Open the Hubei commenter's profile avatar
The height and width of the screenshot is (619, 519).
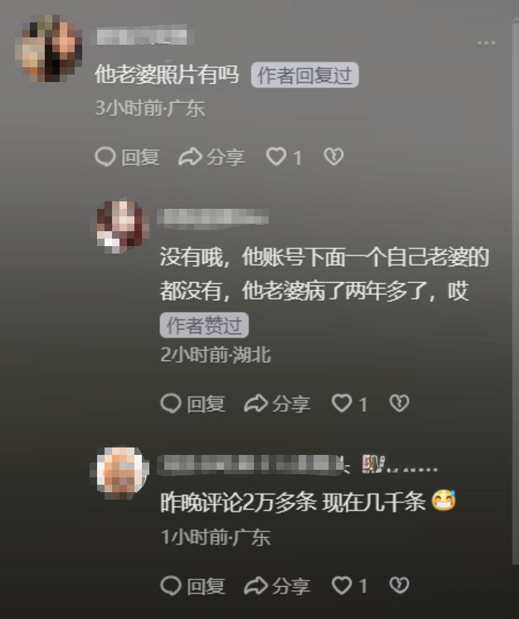click(x=123, y=227)
